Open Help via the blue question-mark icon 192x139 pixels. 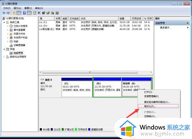point(25,13)
